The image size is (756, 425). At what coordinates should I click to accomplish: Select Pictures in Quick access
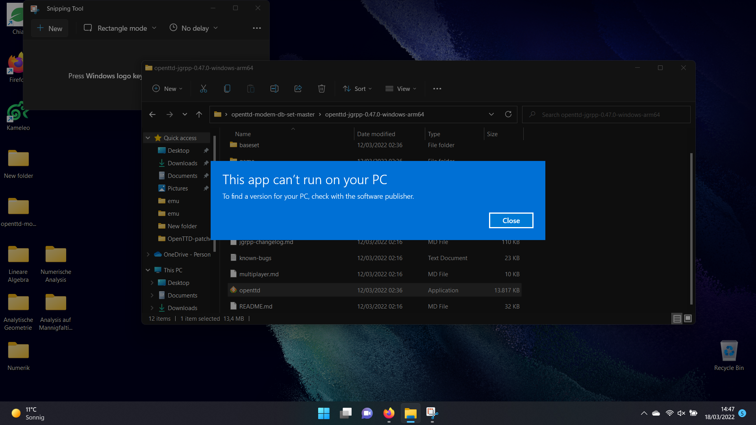[x=178, y=188]
